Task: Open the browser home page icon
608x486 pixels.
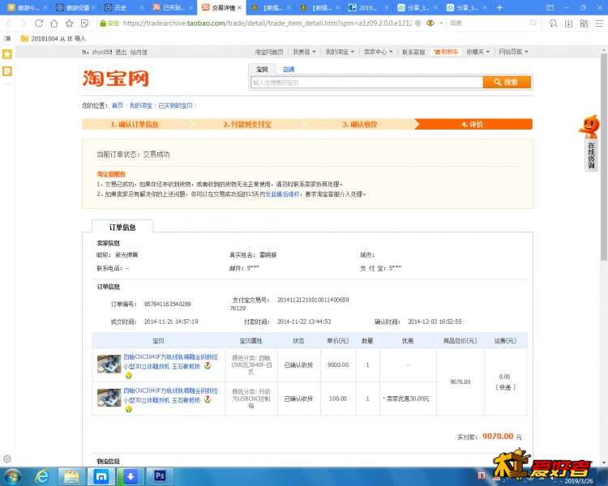Action: (54, 23)
